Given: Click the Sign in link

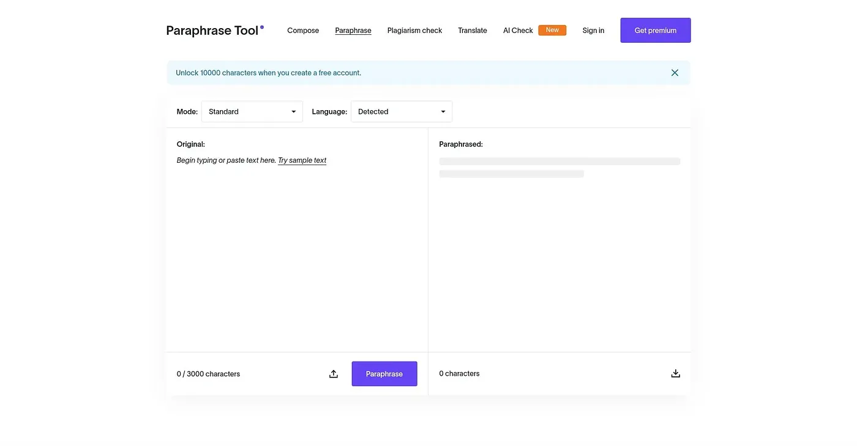Looking at the screenshot, I should [593, 31].
